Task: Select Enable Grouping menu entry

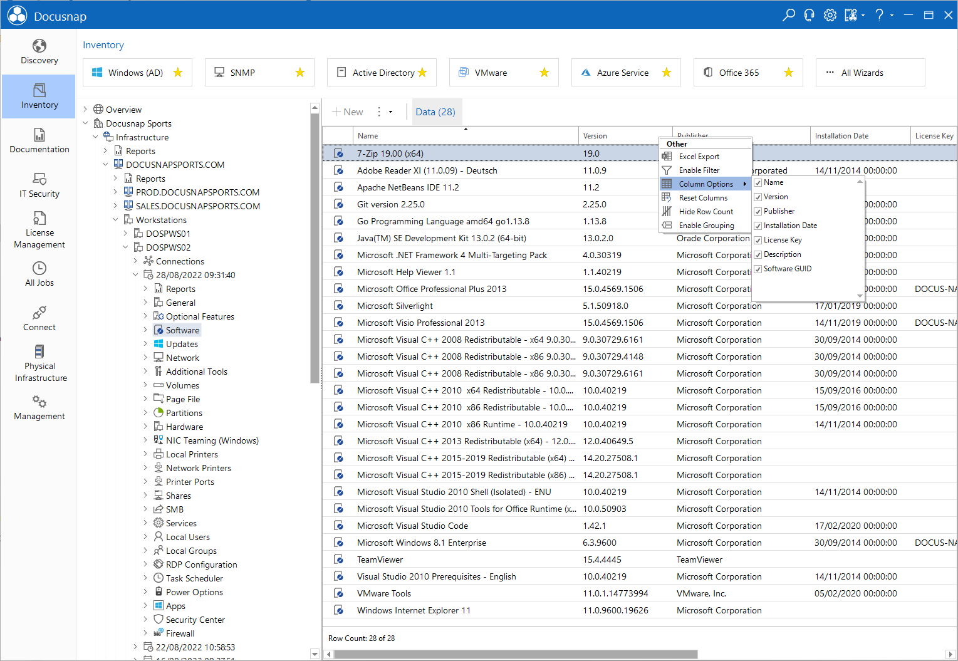Action: 705,226
